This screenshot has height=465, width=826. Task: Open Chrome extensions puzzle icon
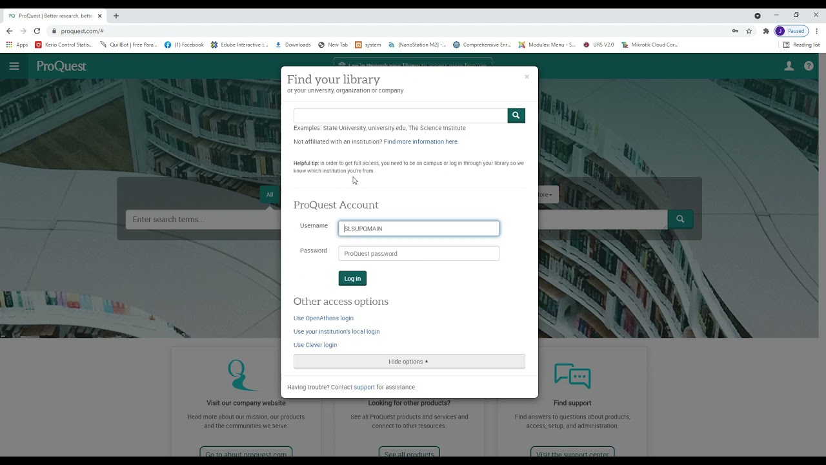[766, 31]
